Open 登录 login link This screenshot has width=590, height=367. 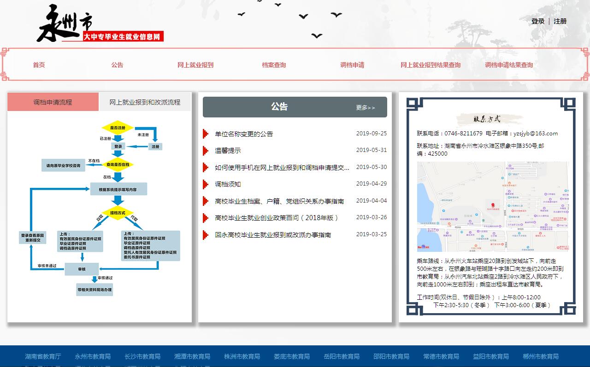[537, 21]
